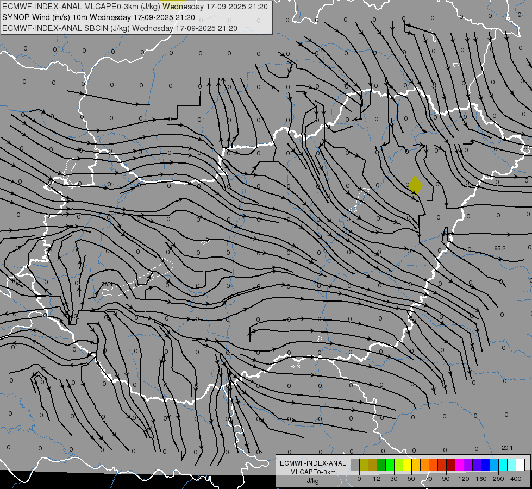
Task: Select the pure yellow legend swatch
Action: tap(407, 465)
